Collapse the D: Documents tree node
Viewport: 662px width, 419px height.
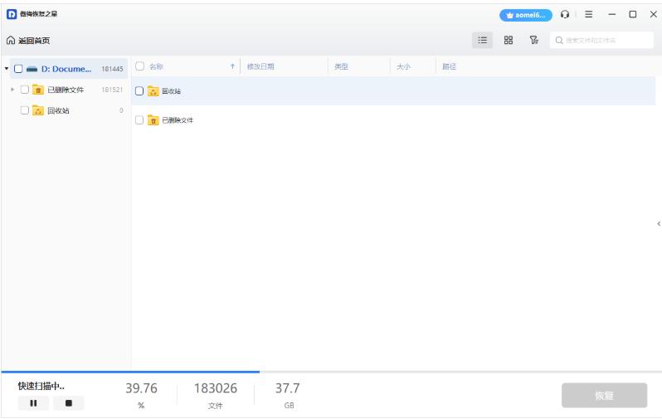(x=7, y=69)
